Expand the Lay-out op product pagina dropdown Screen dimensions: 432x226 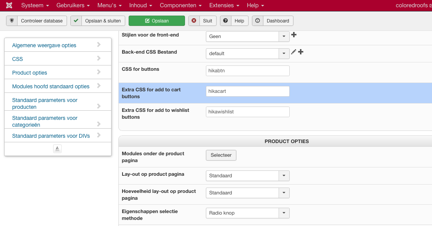click(x=247, y=176)
